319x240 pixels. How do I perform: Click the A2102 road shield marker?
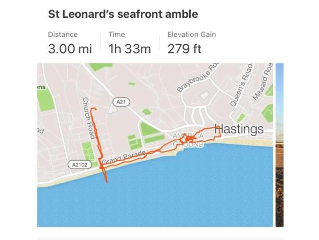tap(80, 165)
